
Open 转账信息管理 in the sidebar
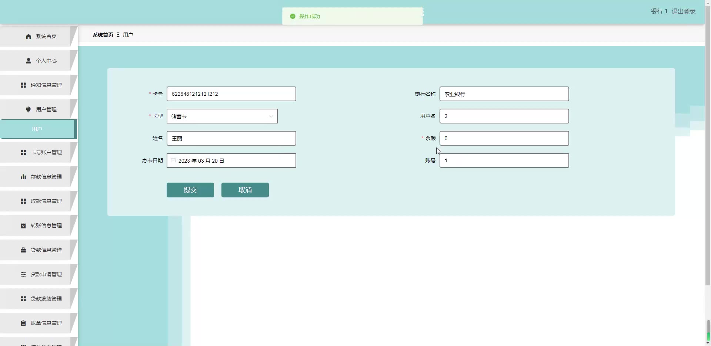[x=39, y=225]
